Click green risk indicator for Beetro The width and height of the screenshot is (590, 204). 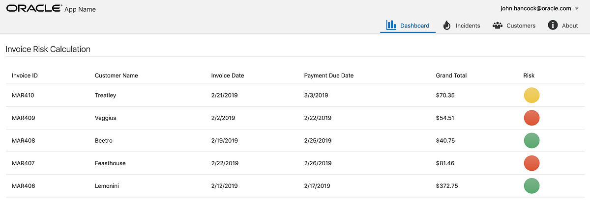(x=531, y=141)
